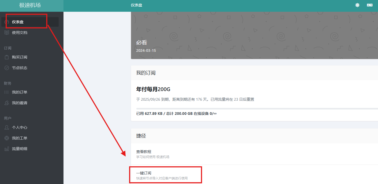378x184 pixels.
Task: Click the 我的订阅 card heading
Action: pos(146,73)
